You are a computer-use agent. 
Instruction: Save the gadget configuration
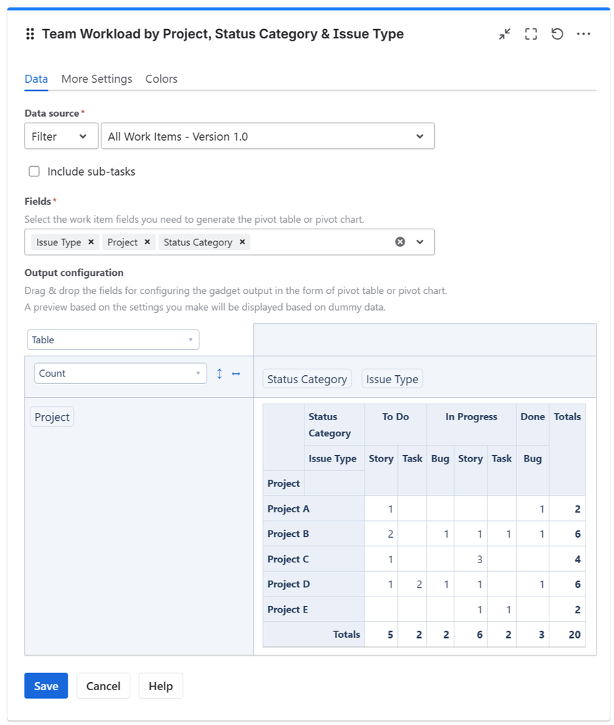click(x=46, y=685)
